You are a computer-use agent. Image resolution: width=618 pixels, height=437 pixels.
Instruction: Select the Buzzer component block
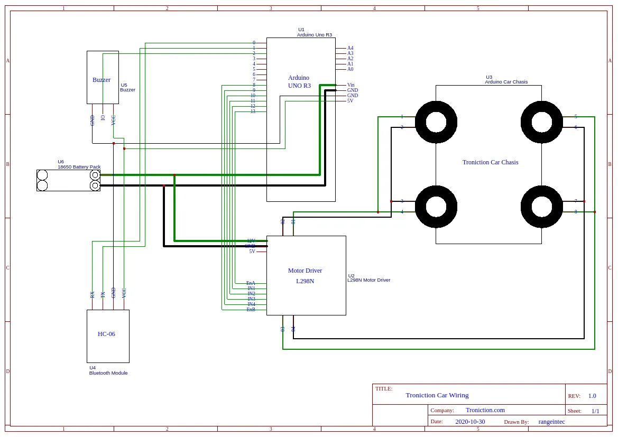click(103, 77)
